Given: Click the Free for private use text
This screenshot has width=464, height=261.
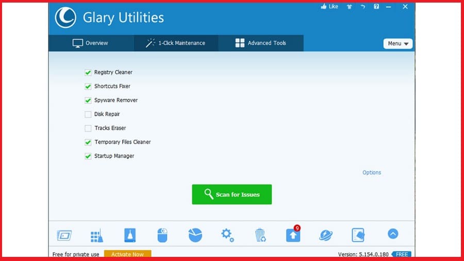Looking at the screenshot, I should point(76,254).
